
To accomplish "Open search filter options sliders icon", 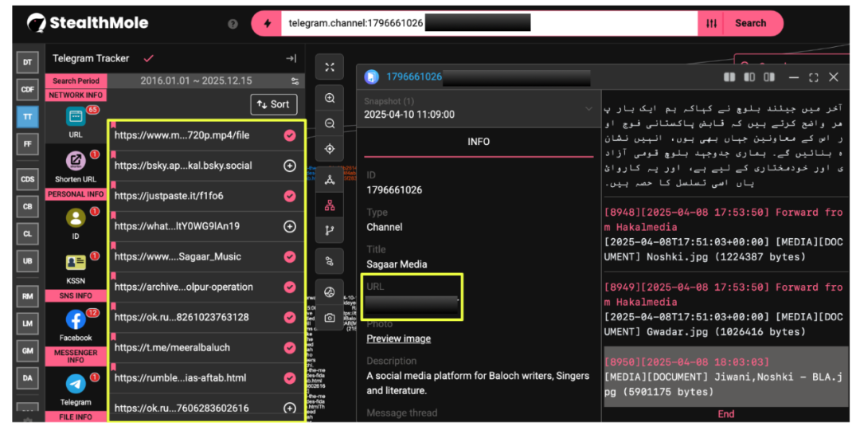I will click(711, 24).
